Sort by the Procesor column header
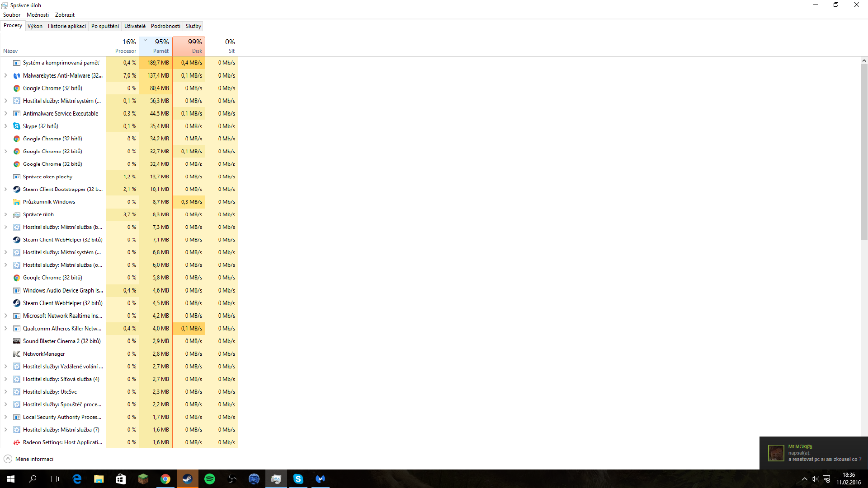This screenshot has height=488, width=868. point(123,46)
